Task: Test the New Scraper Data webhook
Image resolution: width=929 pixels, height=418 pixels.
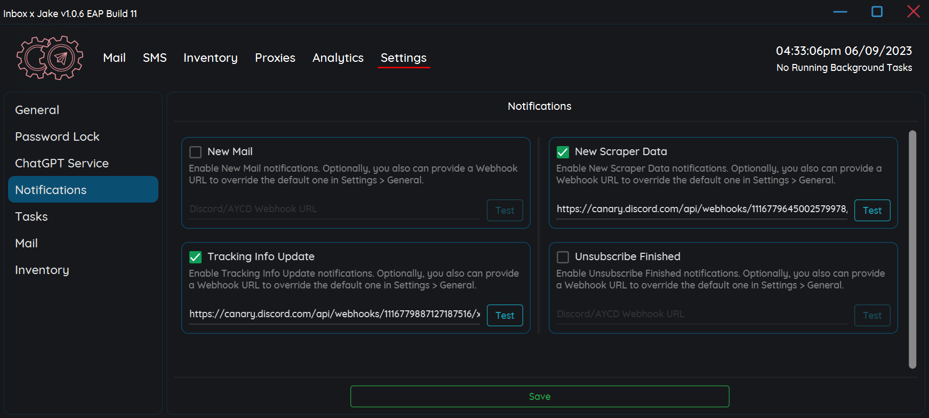Action: click(872, 210)
